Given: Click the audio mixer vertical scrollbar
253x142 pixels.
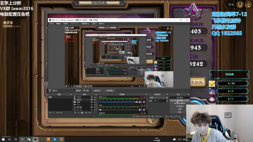Looking at the screenshot, I should (147, 103).
